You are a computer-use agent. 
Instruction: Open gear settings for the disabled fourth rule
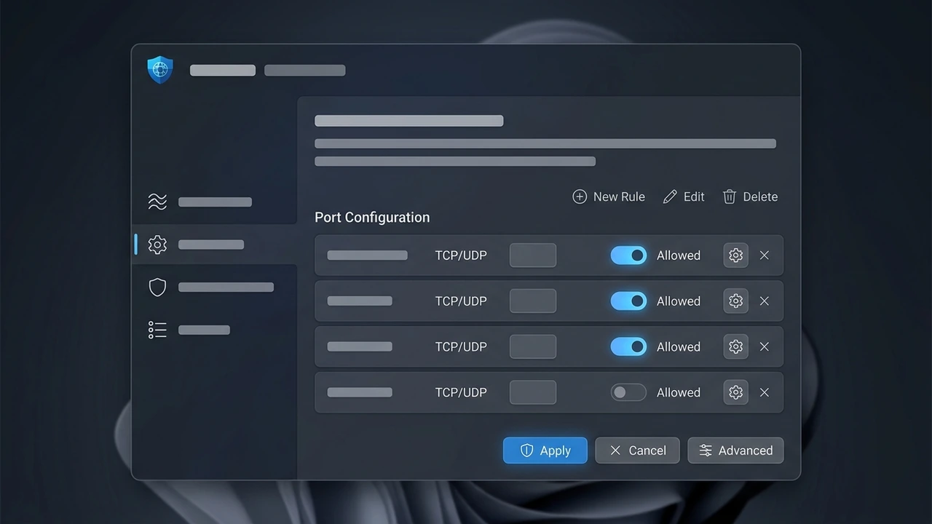coord(735,392)
